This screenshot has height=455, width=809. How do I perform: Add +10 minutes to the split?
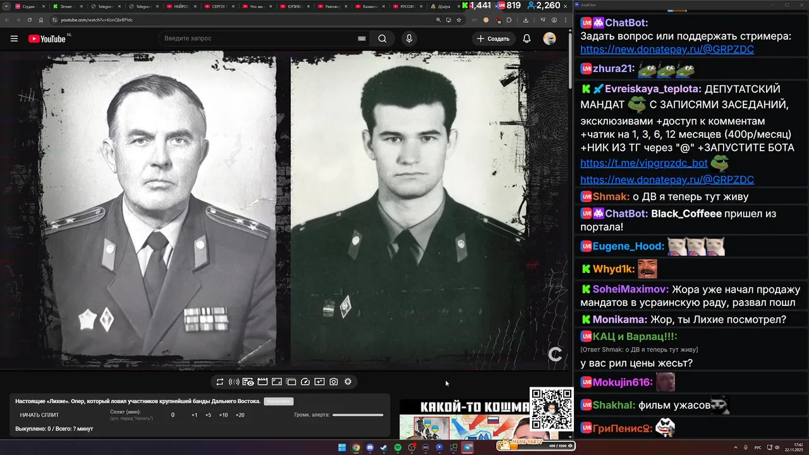223,415
